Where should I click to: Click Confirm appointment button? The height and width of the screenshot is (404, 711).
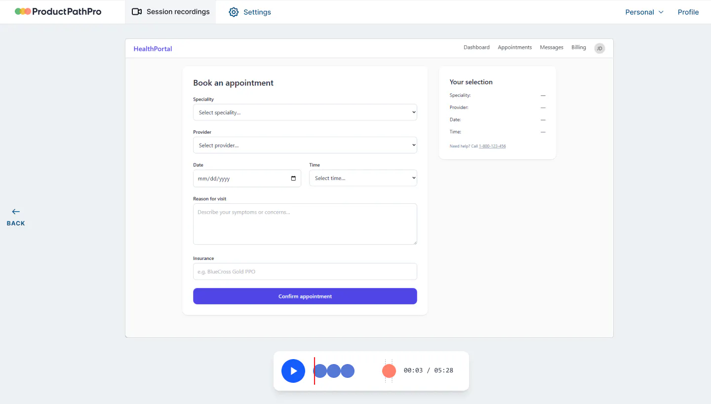pos(305,296)
